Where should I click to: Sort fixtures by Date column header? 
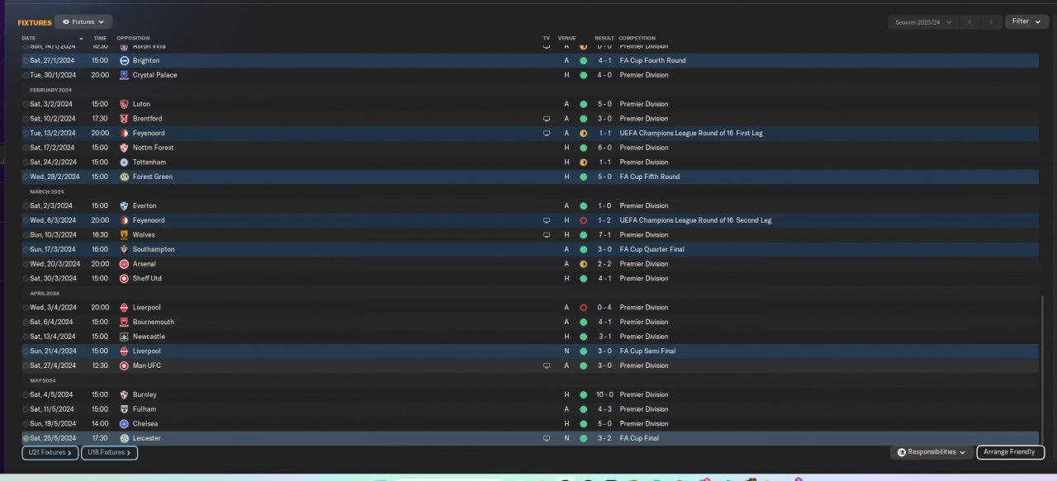[29, 38]
